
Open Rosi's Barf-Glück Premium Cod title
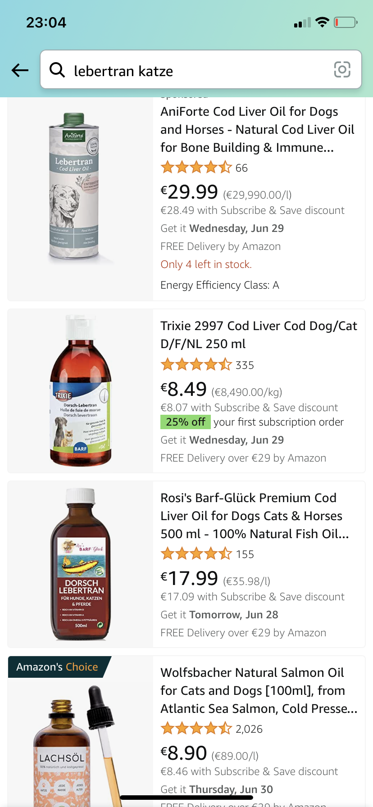pyautogui.click(x=255, y=516)
